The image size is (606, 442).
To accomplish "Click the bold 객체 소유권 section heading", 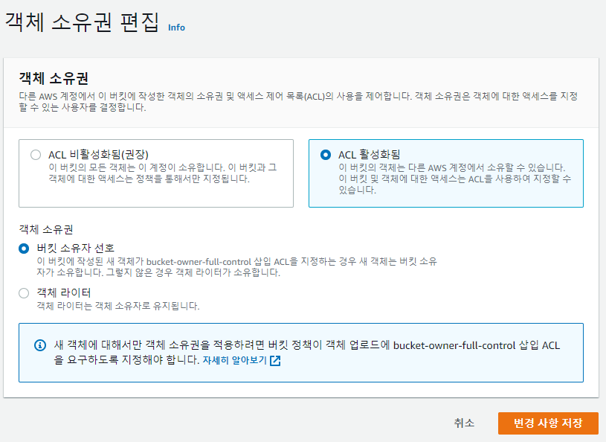I will point(54,78).
